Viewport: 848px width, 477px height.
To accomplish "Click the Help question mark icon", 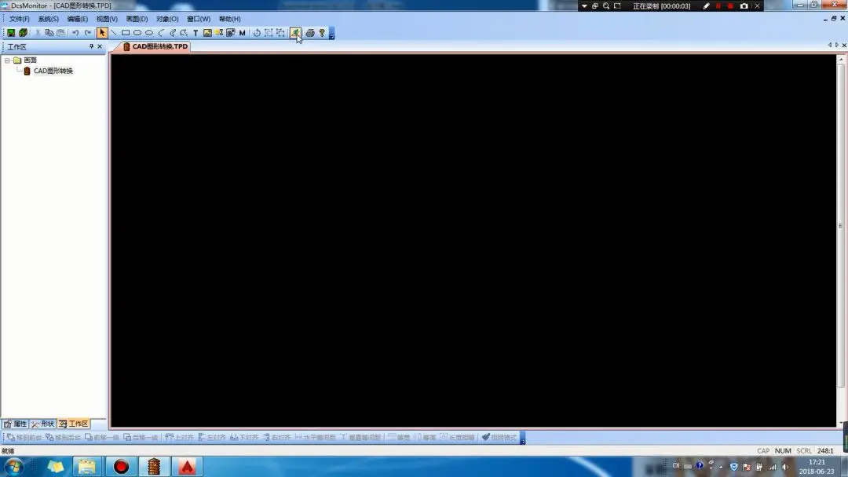I will (322, 33).
